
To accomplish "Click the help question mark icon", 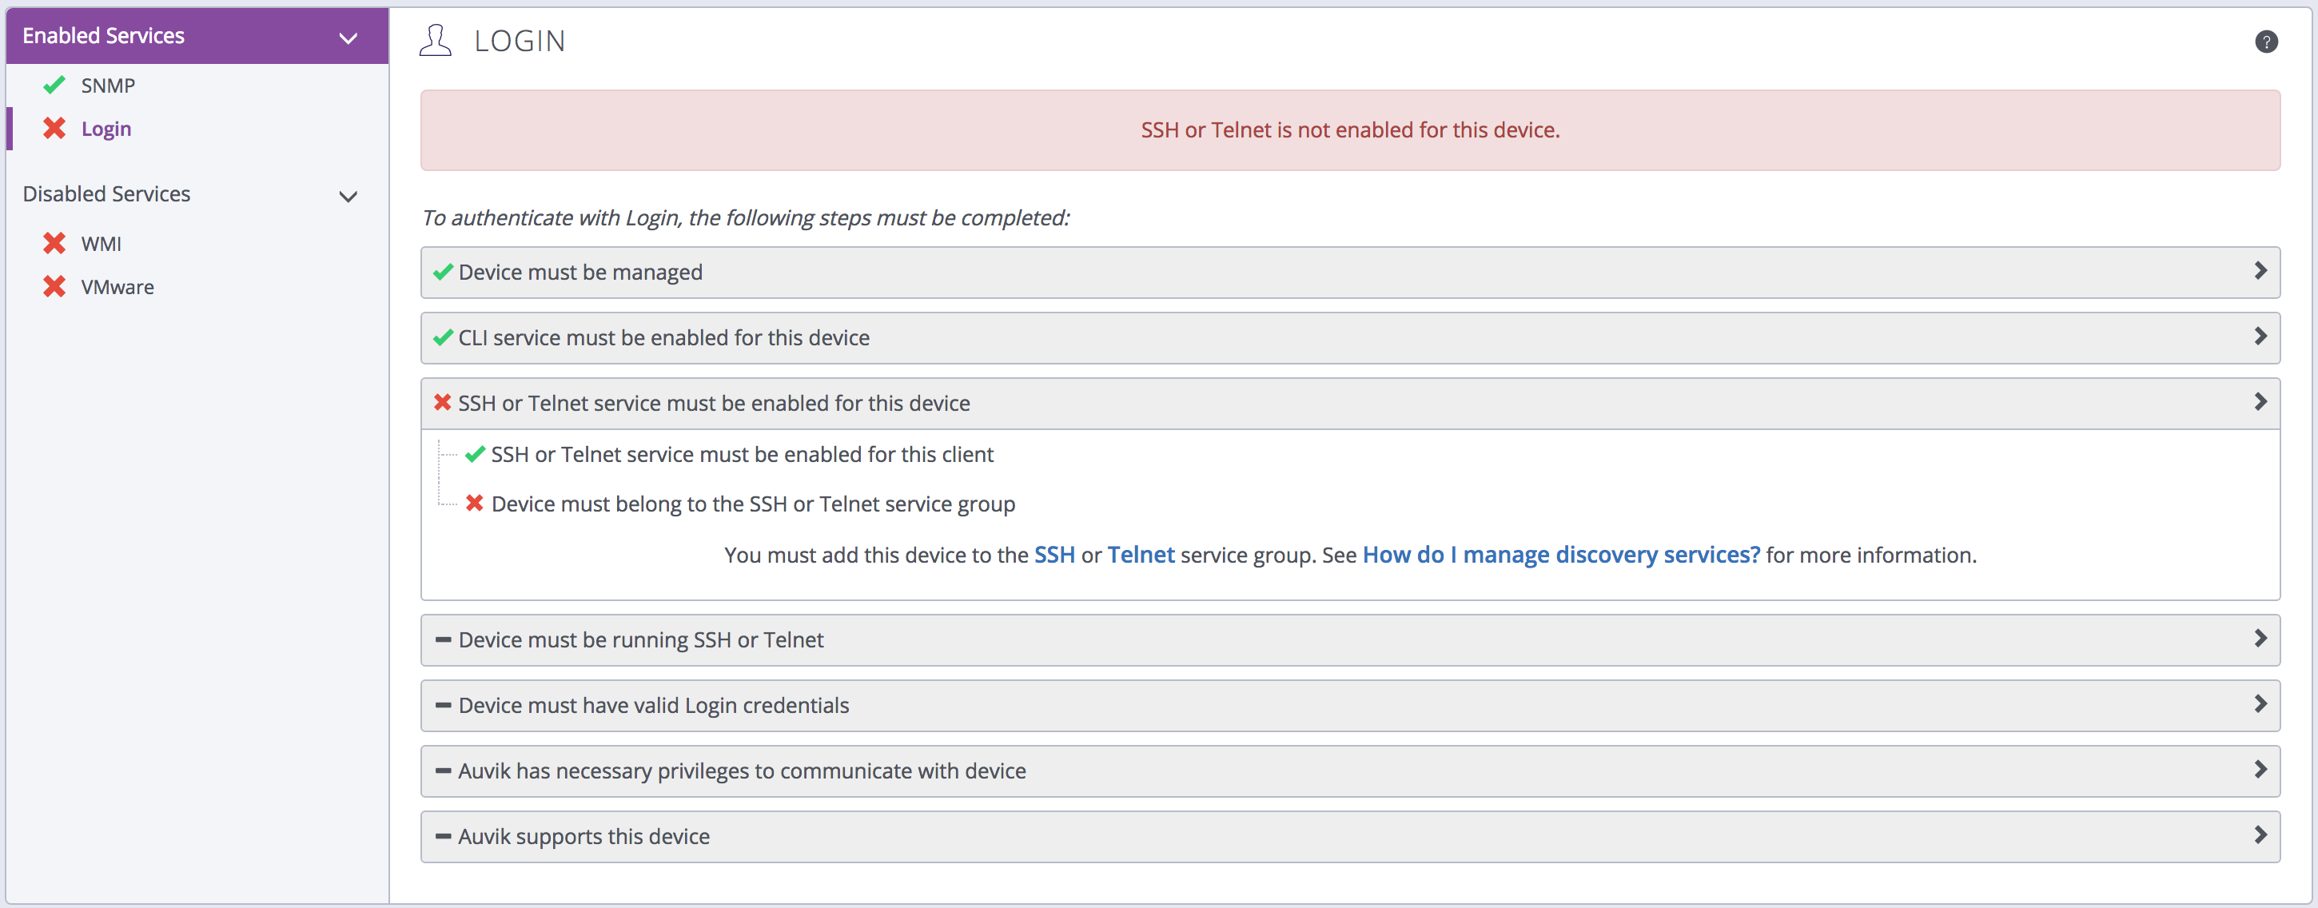I will click(x=2266, y=42).
